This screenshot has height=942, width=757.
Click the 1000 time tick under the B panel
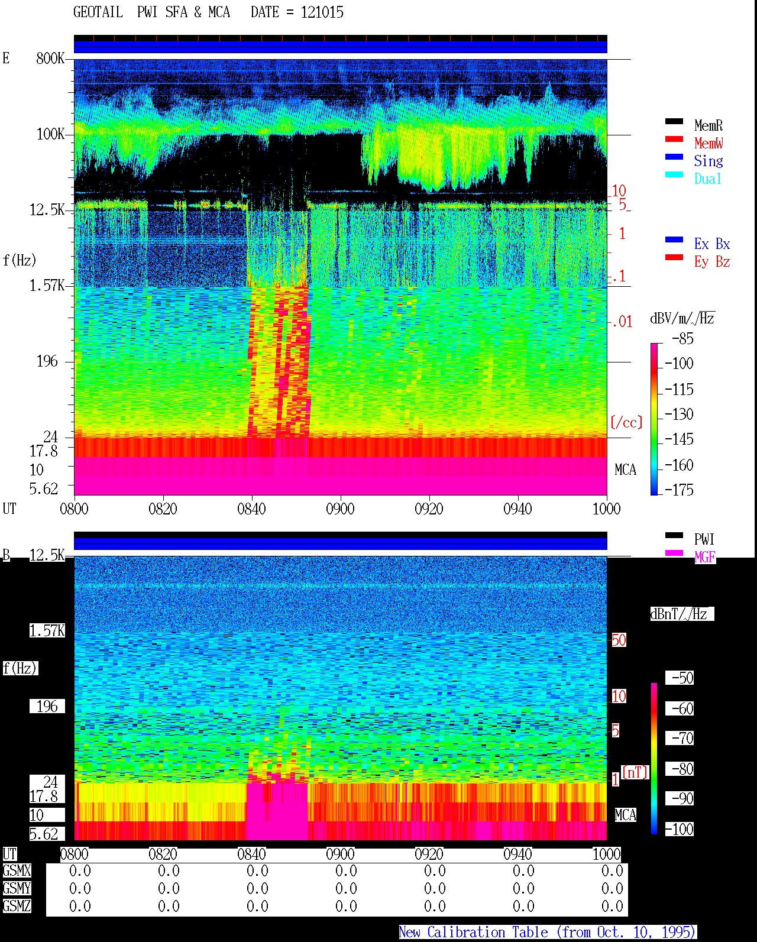pos(606,854)
